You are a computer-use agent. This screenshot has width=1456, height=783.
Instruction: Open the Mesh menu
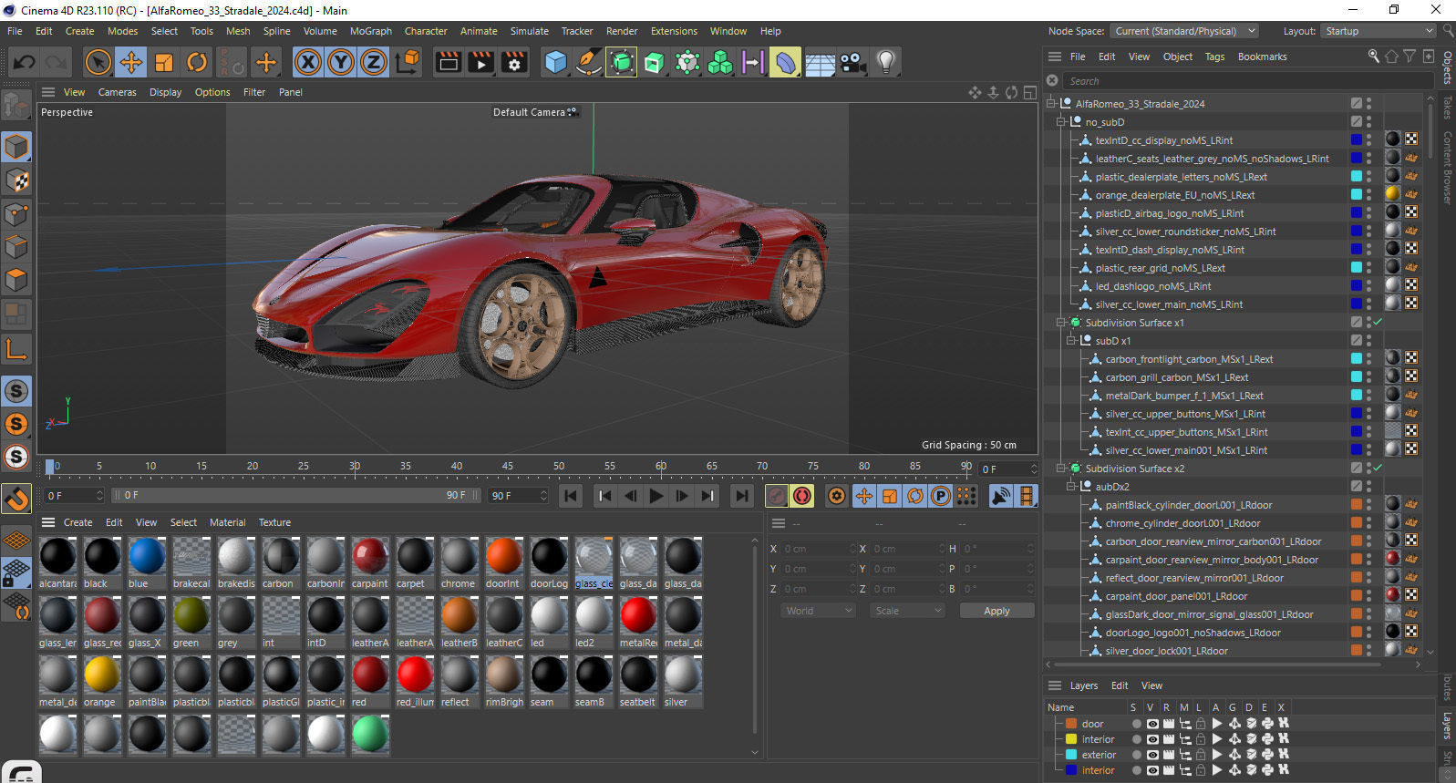coord(238,31)
